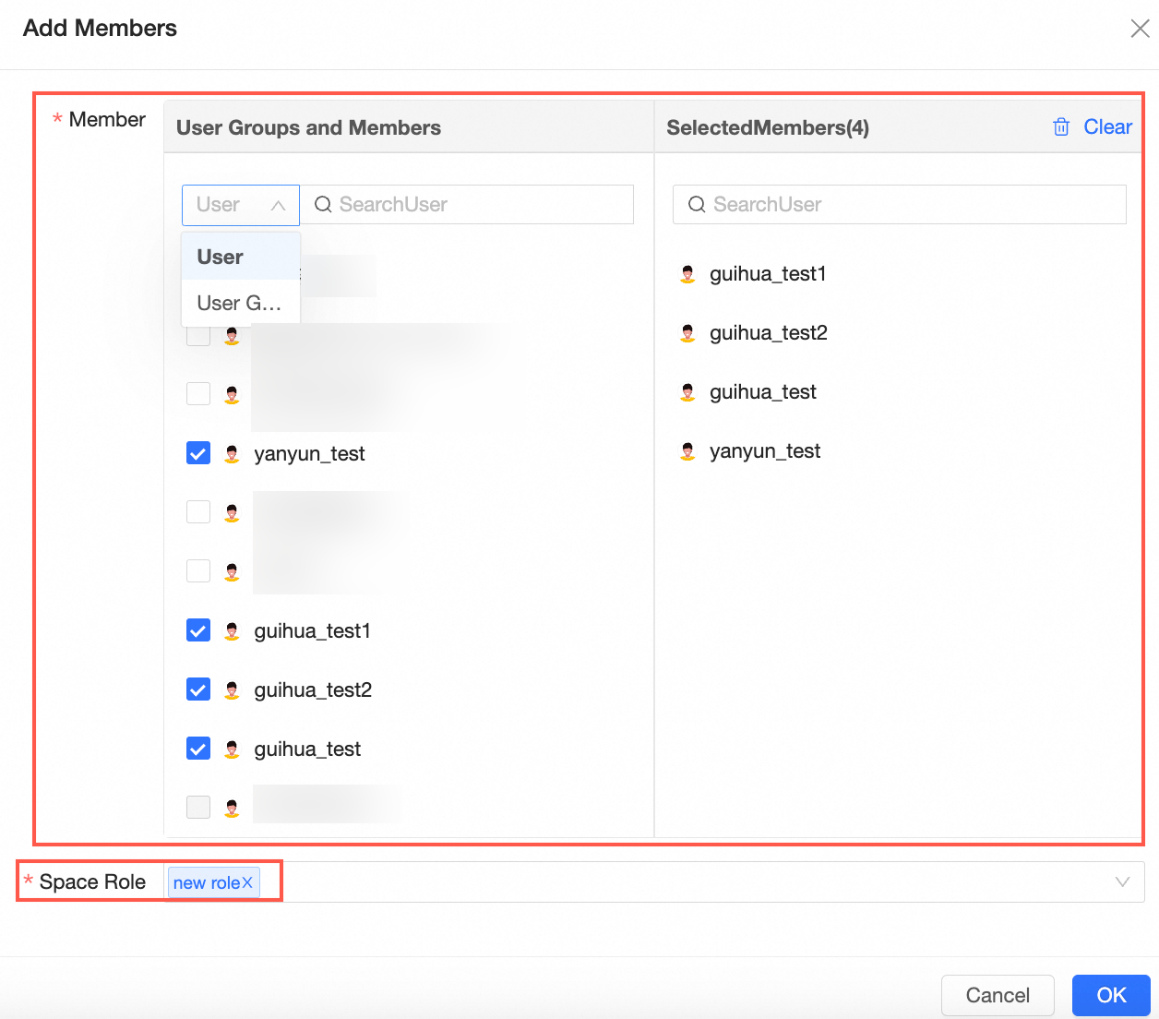Click avatar icon next to yanyun_test checkbox

click(x=232, y=453)
